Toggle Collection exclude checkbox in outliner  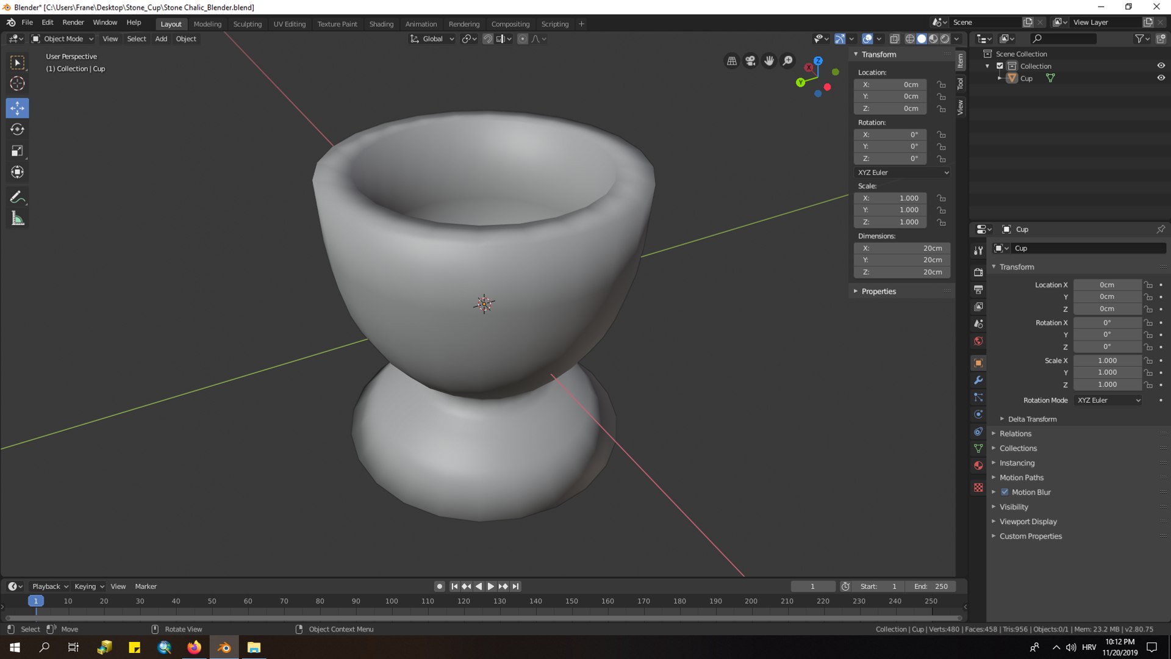[x=1000, y=66]
